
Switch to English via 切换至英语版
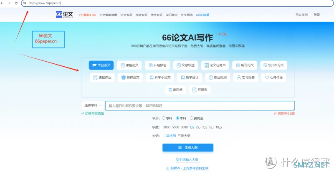point(93,114)
